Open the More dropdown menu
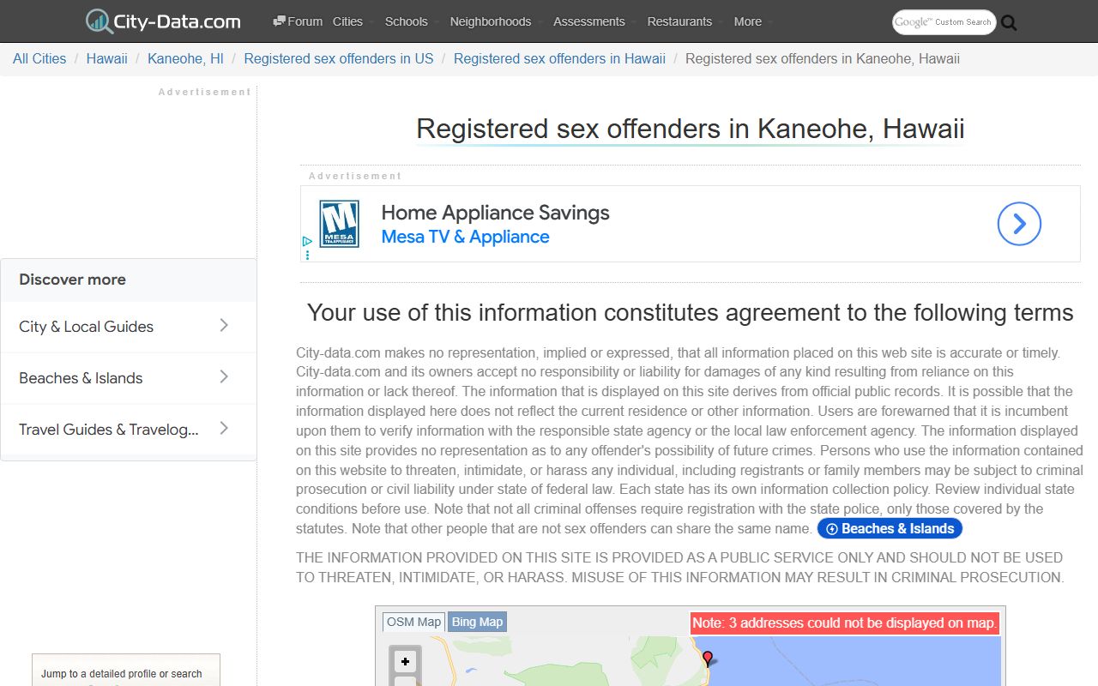Image resolution: width=1098 pixels, height=686 pixels. pos(748,21)
